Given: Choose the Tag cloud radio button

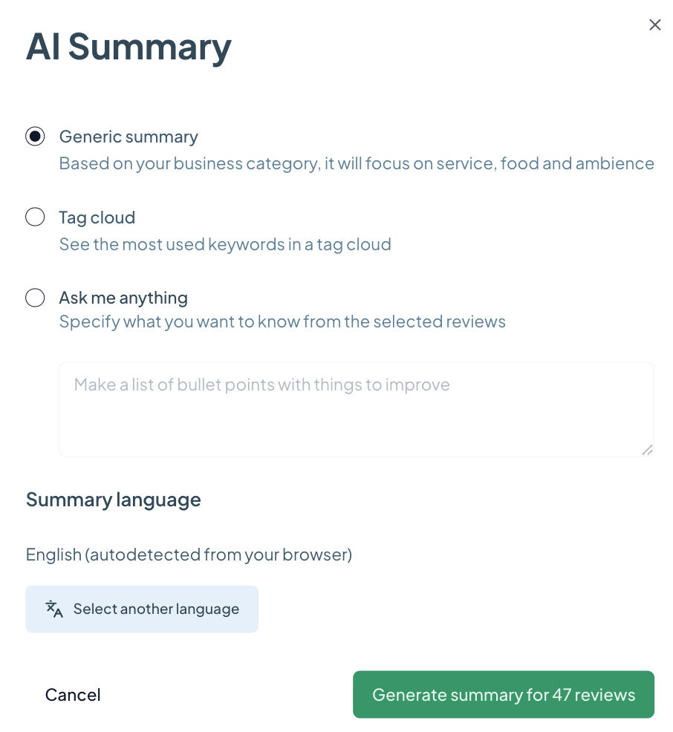Looking at the screenshot, I should [x=35, y=218].
